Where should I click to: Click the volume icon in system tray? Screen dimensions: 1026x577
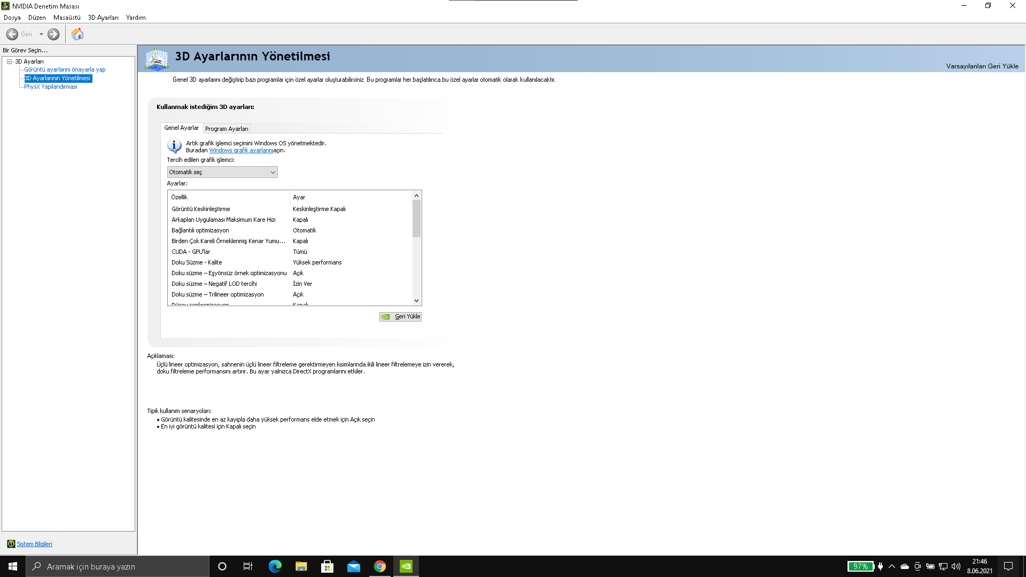pyautogui.click(x=956, y=566)
